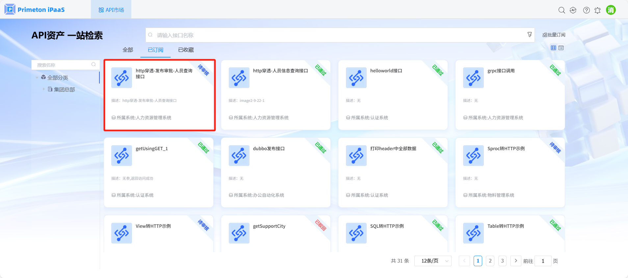Click the 批量订阅 button

[554, 35]
